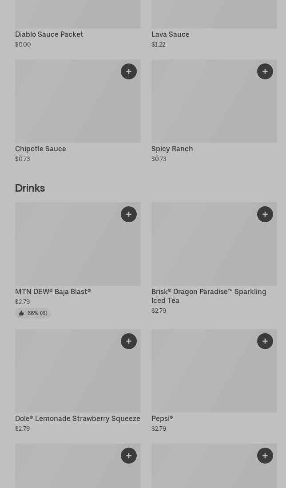Add MTN DEW Baja Blast to order
This screenshot has height=488, width=286.
pyautogui.click(x=129, y=214)
